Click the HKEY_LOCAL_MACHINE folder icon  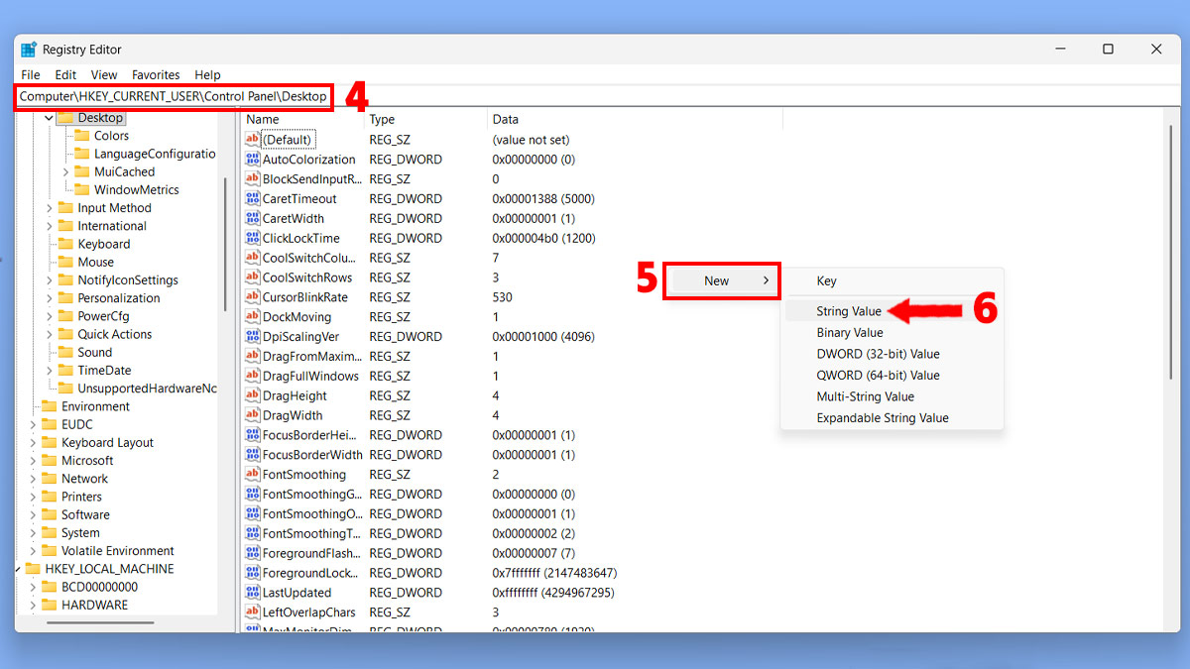coord(32,569)
